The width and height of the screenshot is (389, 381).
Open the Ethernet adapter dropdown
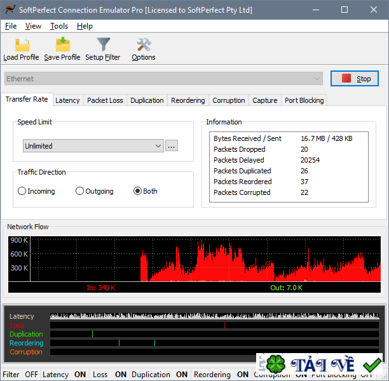[x=163, y=79]
